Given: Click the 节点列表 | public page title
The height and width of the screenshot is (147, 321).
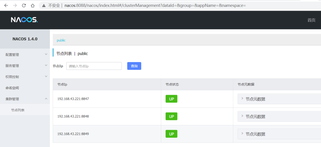Looking at the screenshot, I should pyautogui.click(x=72, y=53).
